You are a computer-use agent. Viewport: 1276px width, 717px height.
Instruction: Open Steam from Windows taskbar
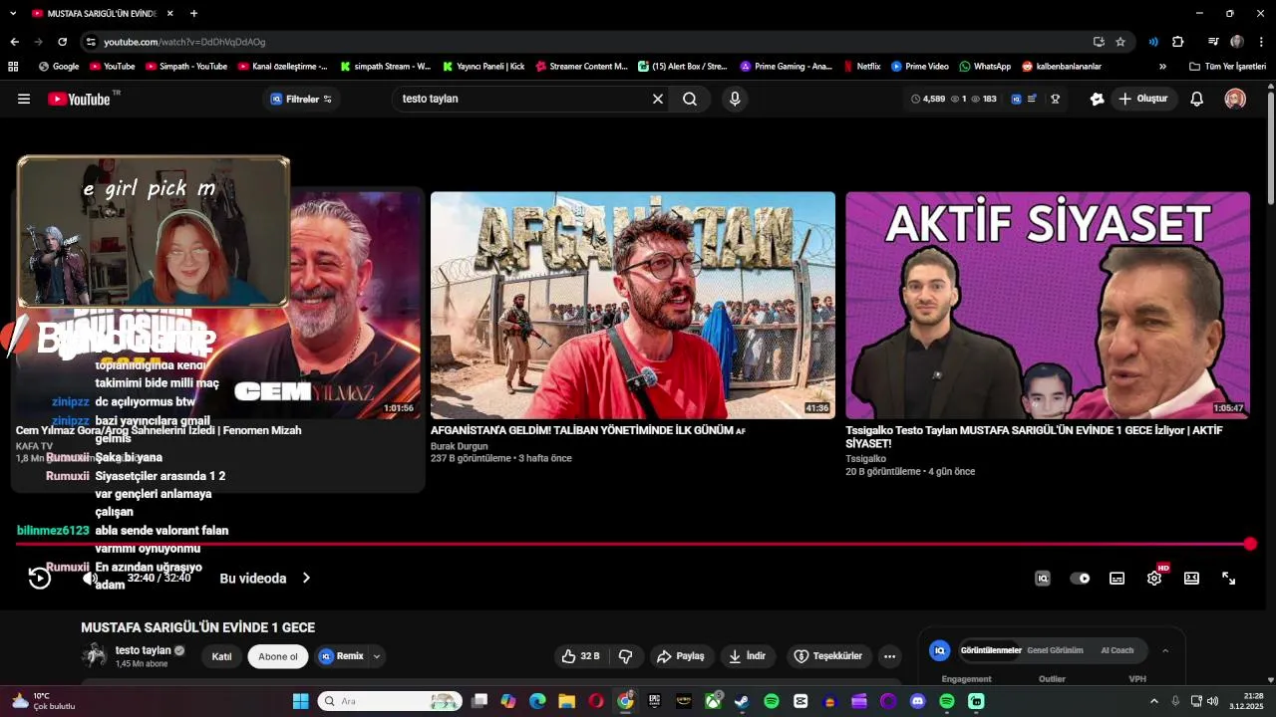742,701
